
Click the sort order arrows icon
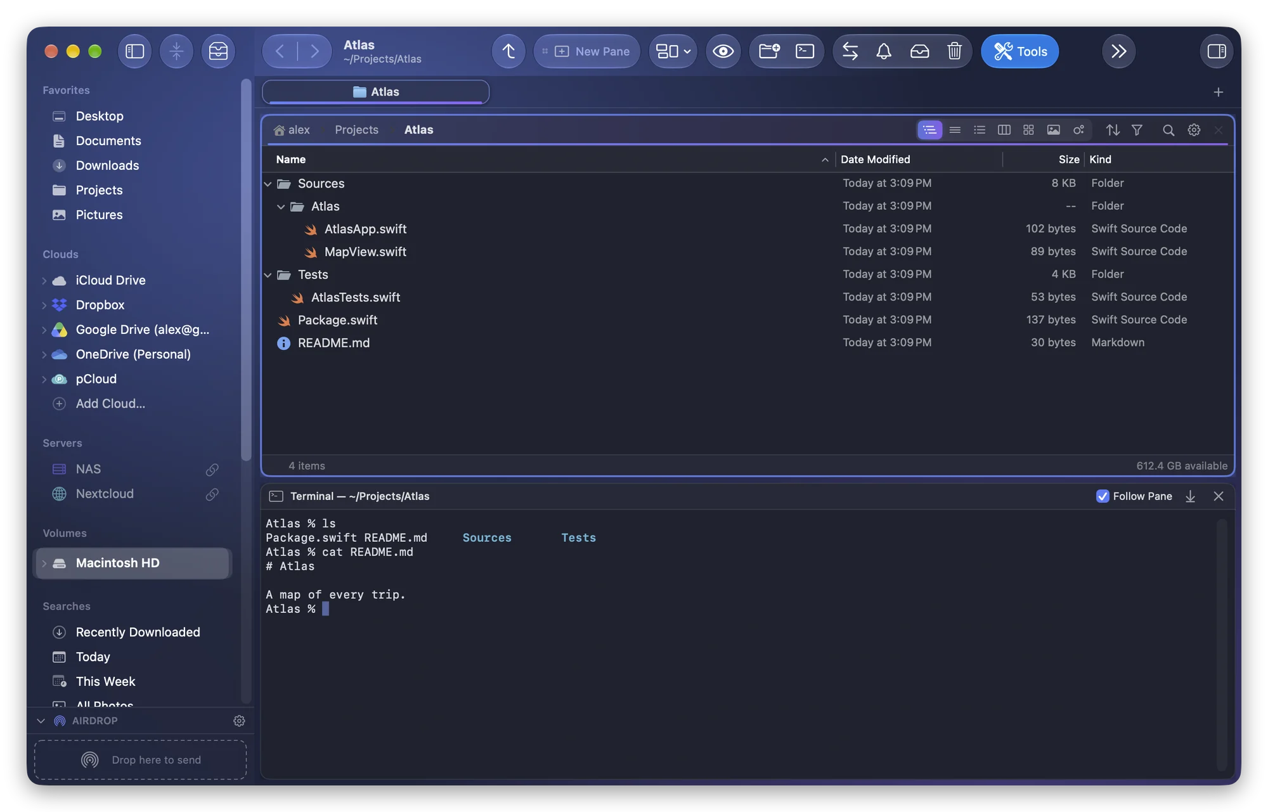click(1113, 130)
